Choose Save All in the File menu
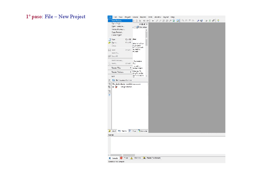Image resolution: width=253 pixels, height=178 pixels. pyautogui.click(x=120, y=56)
